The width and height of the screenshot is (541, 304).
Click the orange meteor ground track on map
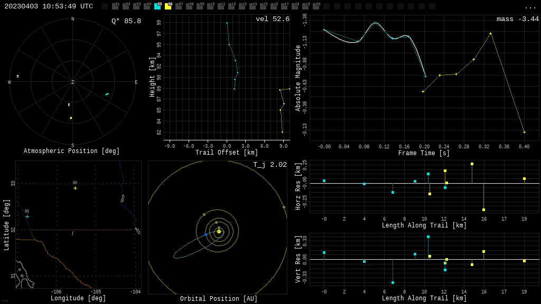(72, 233)
